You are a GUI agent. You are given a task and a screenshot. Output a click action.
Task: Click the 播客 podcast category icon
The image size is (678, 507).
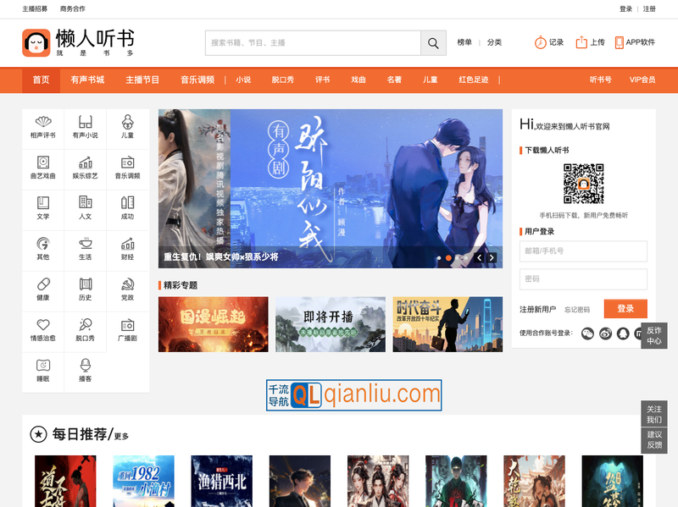point(85,372)
